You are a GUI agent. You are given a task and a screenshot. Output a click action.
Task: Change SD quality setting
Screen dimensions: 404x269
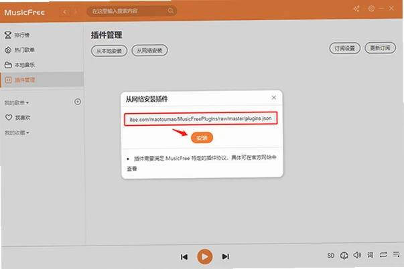331,256
